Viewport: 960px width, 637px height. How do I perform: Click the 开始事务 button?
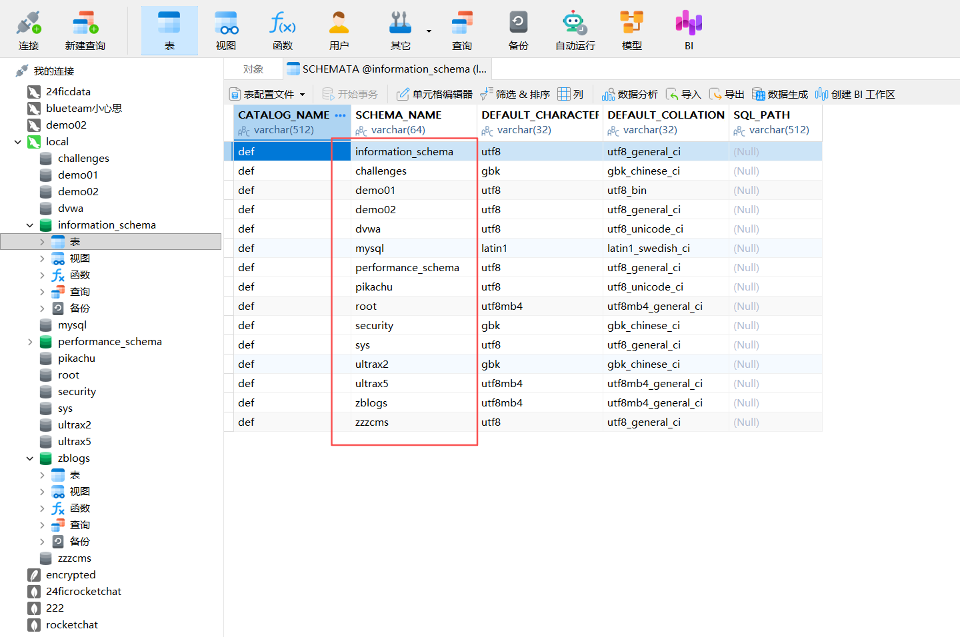(x=350, y=94)
